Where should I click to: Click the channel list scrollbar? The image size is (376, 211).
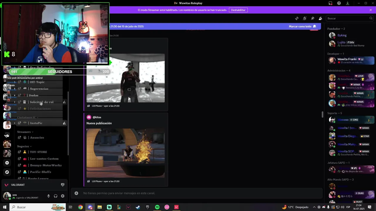[68, 123]
